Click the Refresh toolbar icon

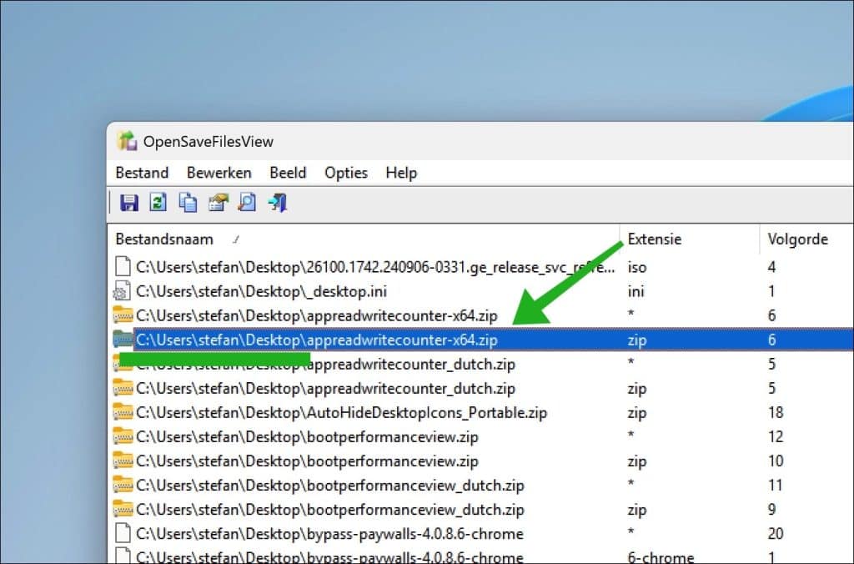[158, 202]
